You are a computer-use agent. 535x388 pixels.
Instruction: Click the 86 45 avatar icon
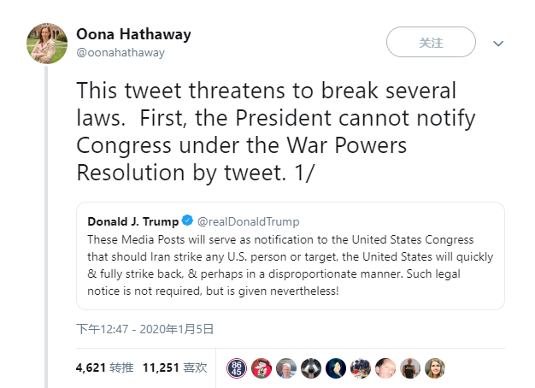pos(237,368)
